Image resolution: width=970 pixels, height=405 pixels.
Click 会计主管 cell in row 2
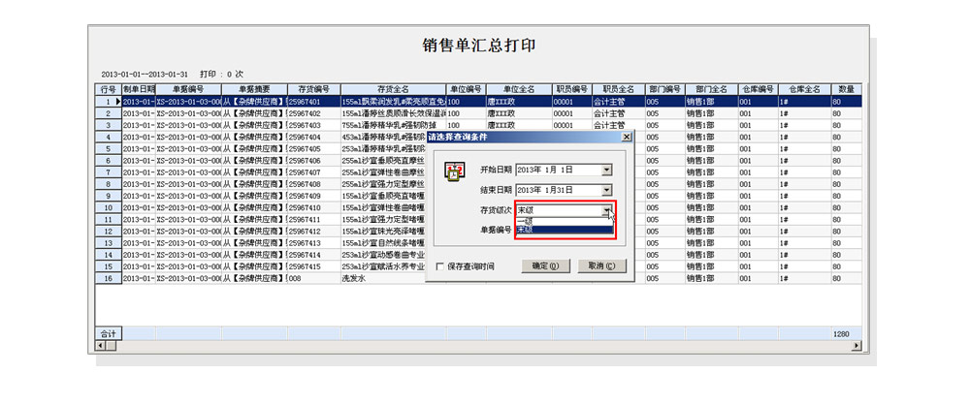619,113
